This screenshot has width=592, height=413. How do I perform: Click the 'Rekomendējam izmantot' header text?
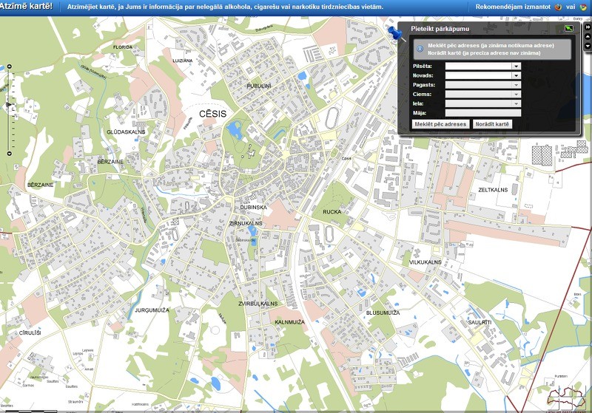[513, 7]
